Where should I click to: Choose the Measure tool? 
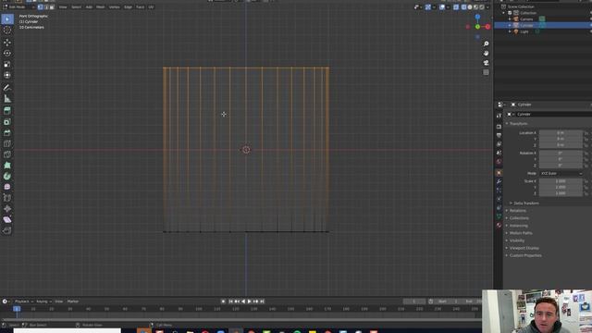[7, 99]
